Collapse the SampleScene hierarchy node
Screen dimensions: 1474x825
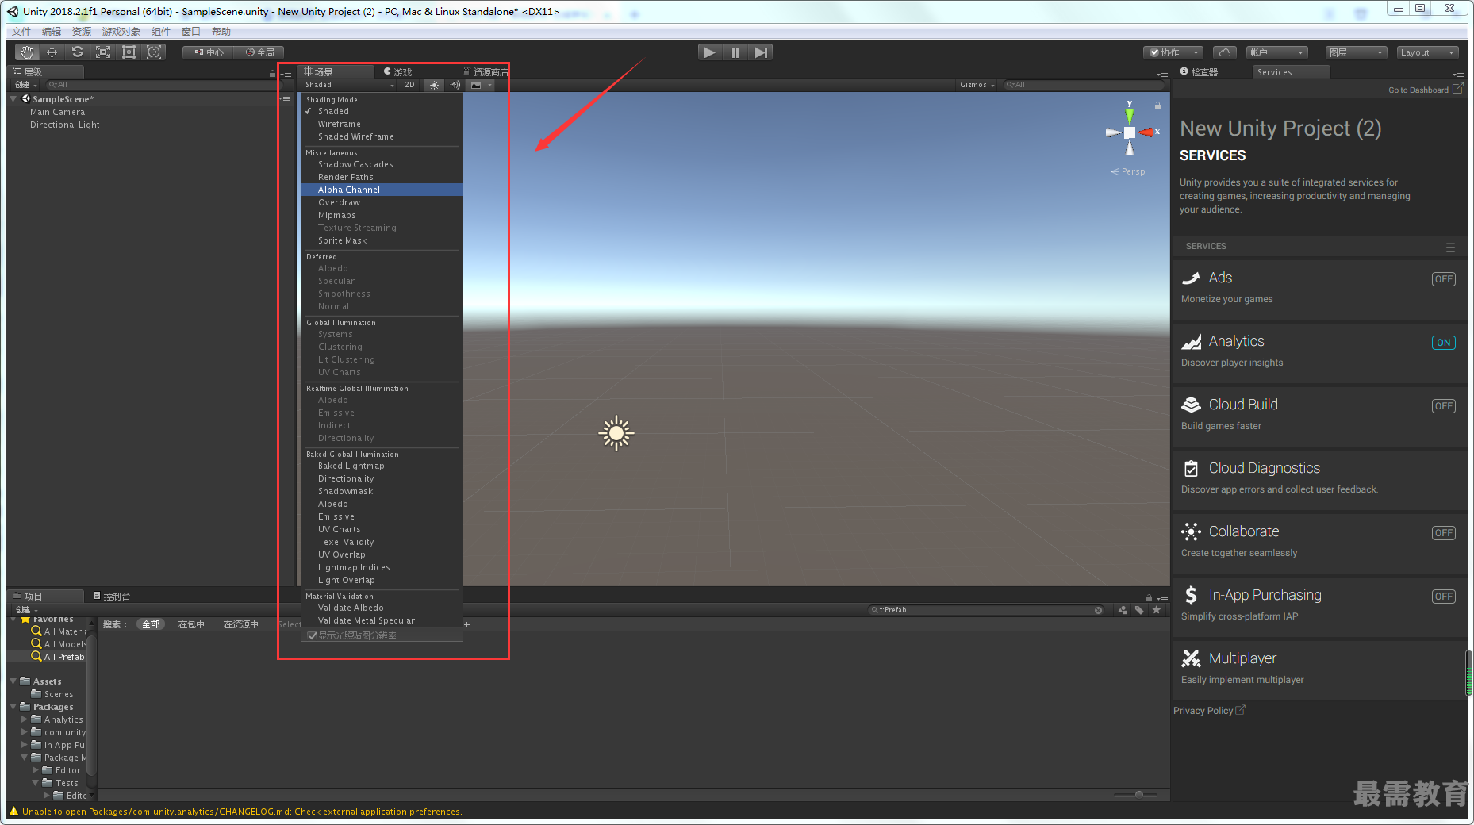click(13, 99)
